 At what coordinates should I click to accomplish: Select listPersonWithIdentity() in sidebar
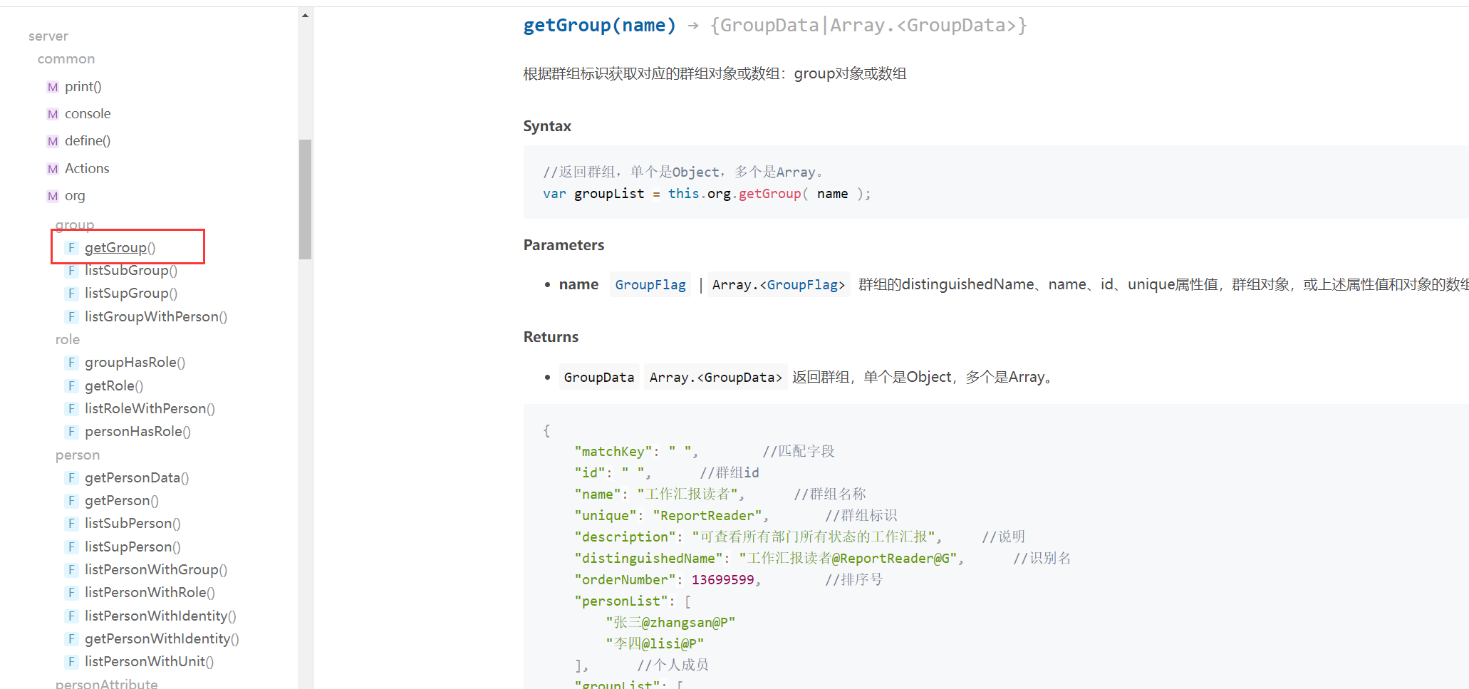[160, 616]
